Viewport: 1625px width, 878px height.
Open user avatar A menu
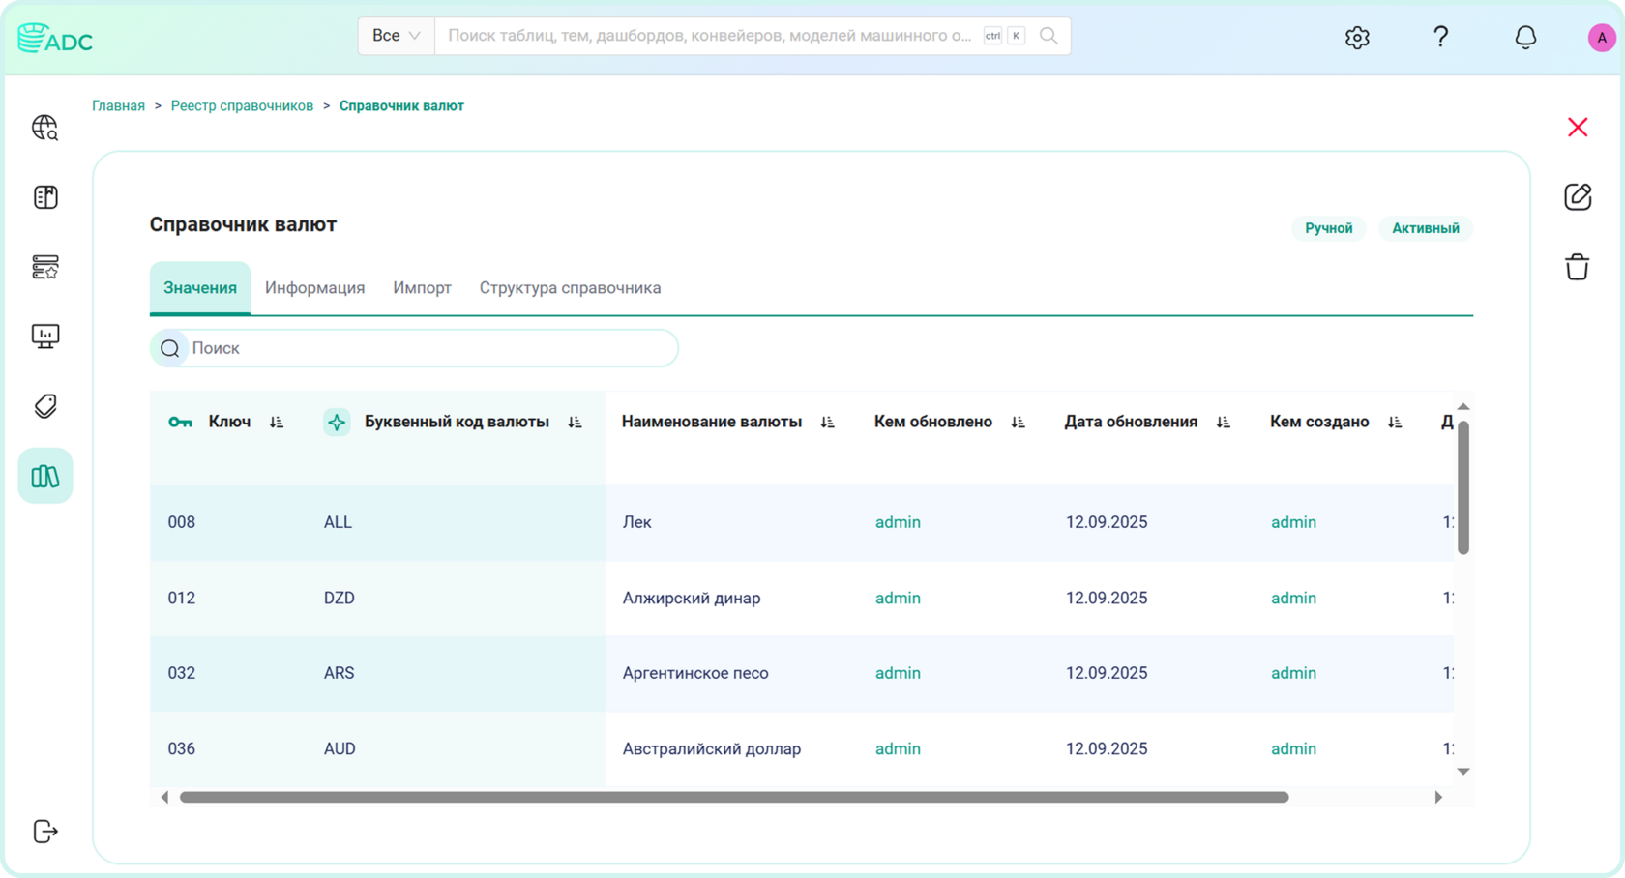(1601, 38)
